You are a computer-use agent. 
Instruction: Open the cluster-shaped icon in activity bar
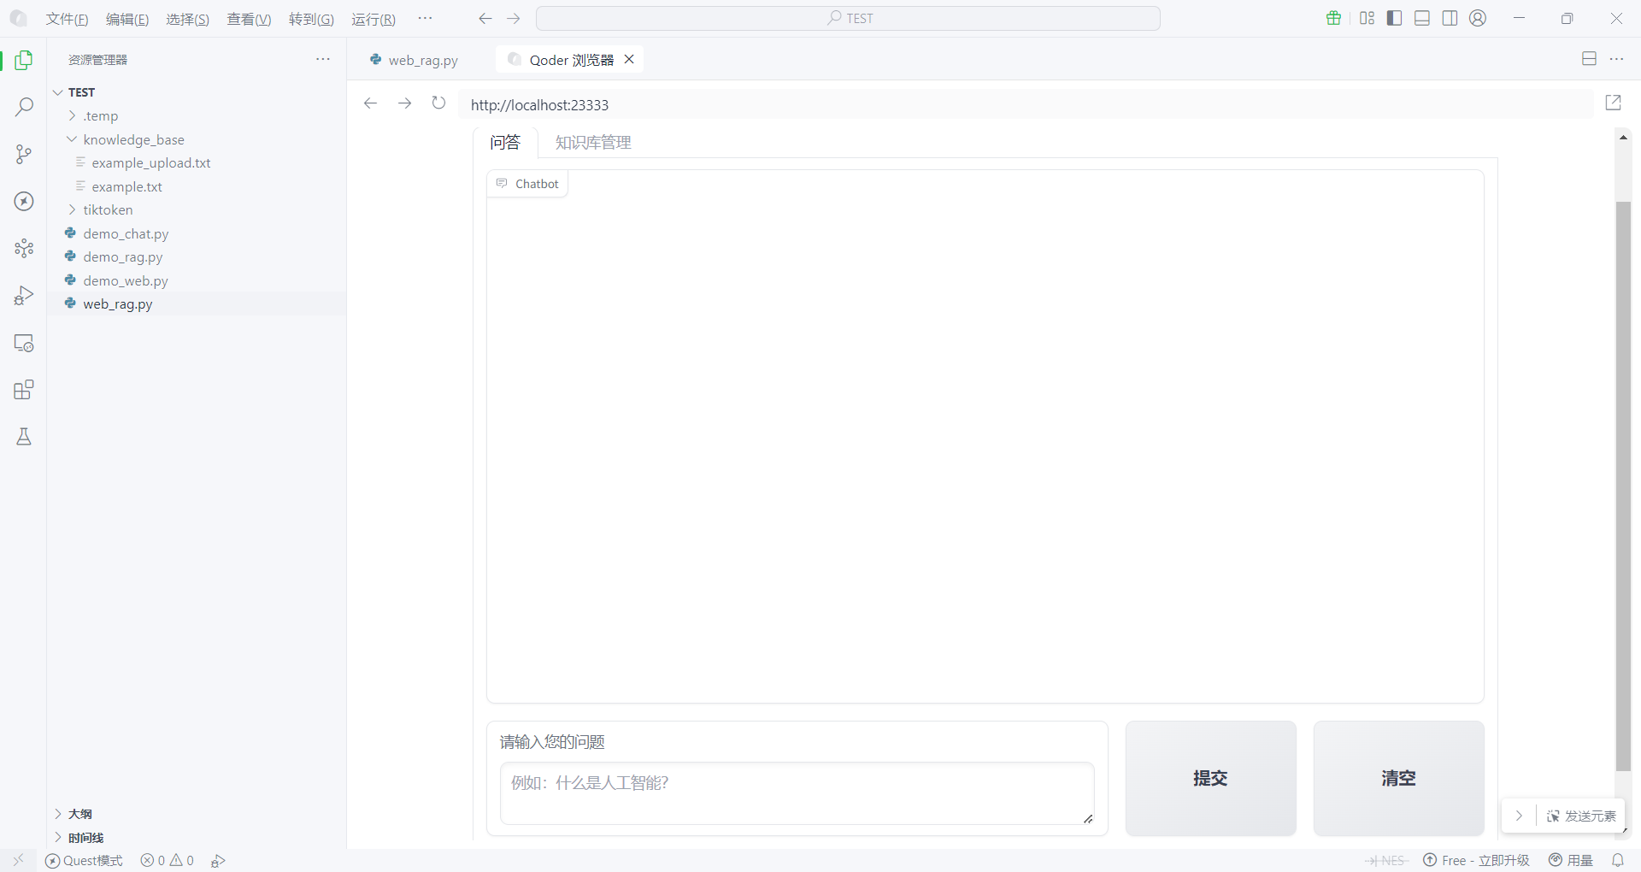[x=24, y=248]
